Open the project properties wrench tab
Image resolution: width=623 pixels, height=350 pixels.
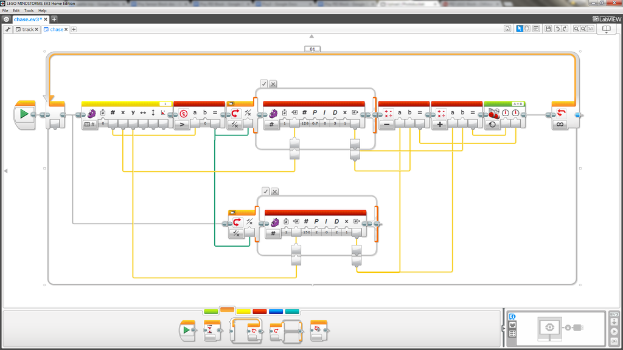coord(8,29)
